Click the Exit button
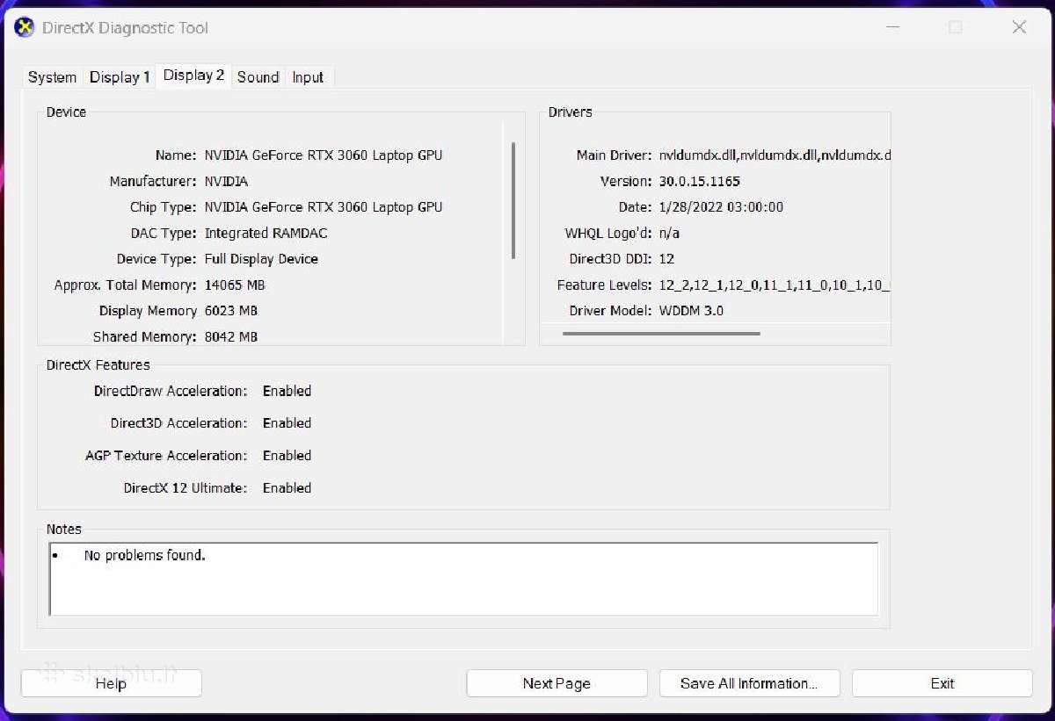The height and width of the screenshot is (721, 1055). click(x=942, y=683)
